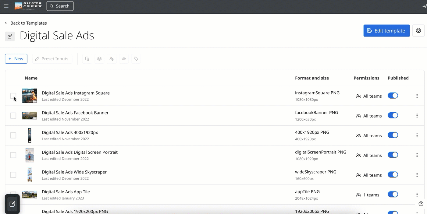
Task: Open the Search box
Action: [60, 6]
